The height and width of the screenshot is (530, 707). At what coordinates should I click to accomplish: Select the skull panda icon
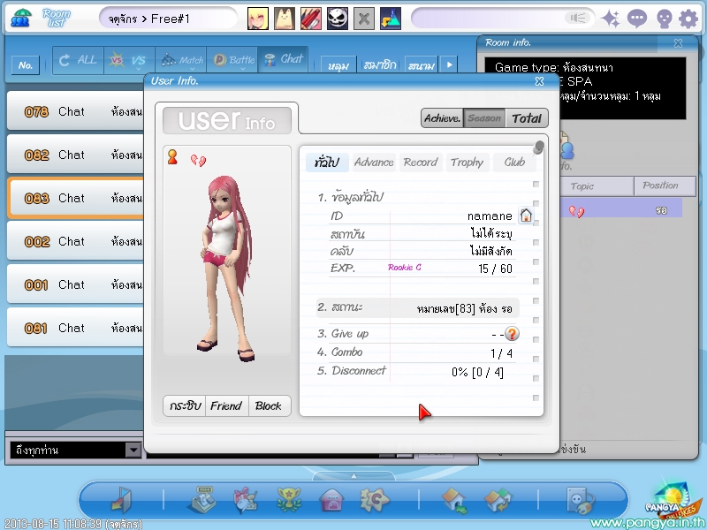coord(338,19)
